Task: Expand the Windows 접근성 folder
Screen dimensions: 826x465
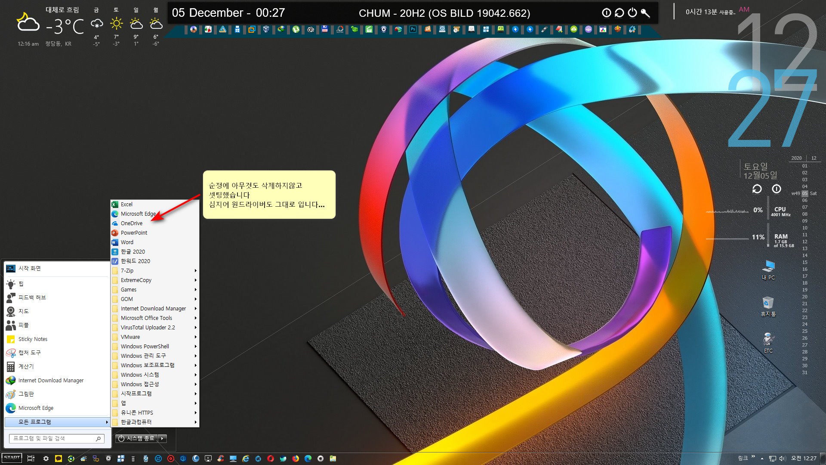Action: (155, 384)
